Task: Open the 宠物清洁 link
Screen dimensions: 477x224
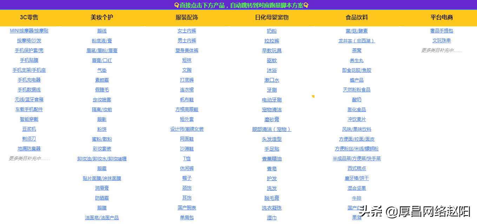Action: [272, 110]
